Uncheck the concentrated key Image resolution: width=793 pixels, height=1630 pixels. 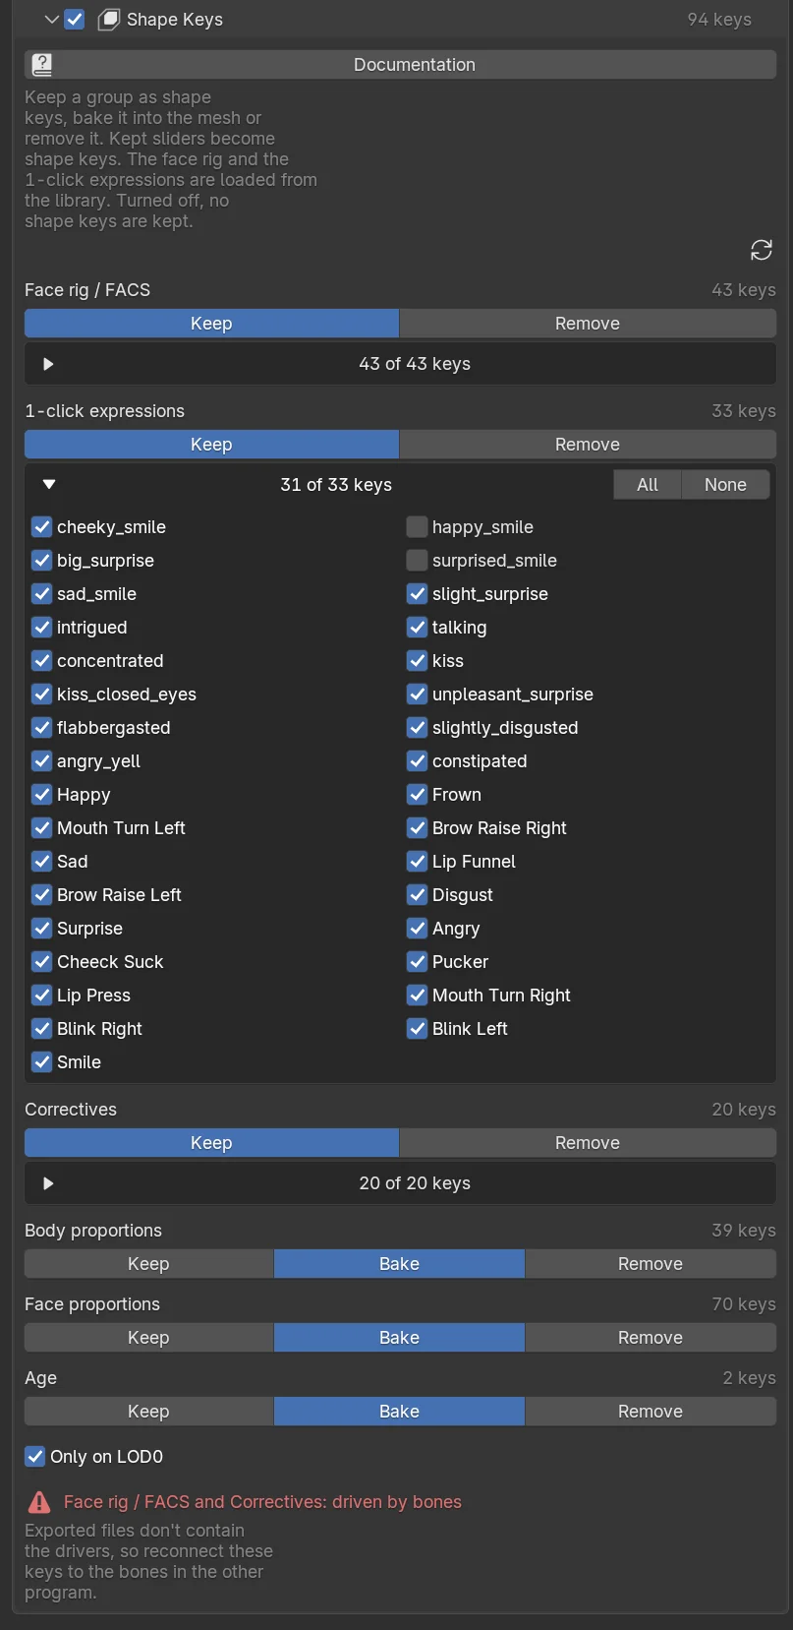[41, 661]
